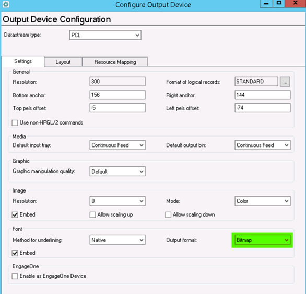Open the Default input tray dropdown

(117, 145)
